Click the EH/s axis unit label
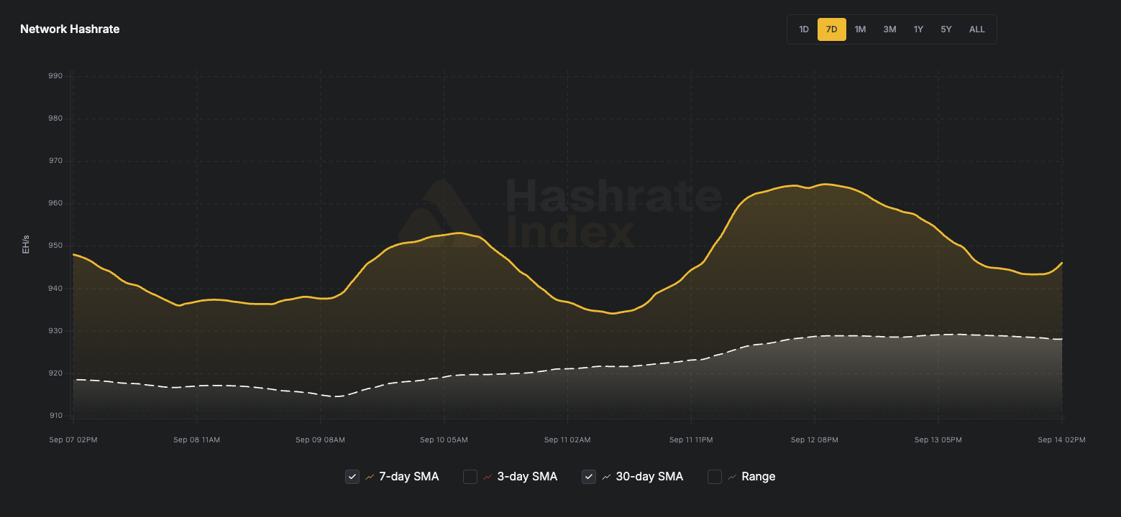 click(x=26, y=246)
